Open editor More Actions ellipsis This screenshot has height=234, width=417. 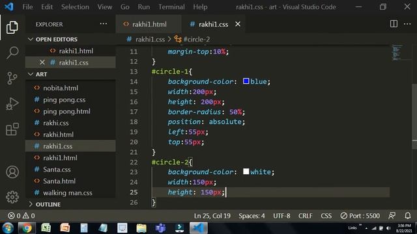click(x=407, y=24)
